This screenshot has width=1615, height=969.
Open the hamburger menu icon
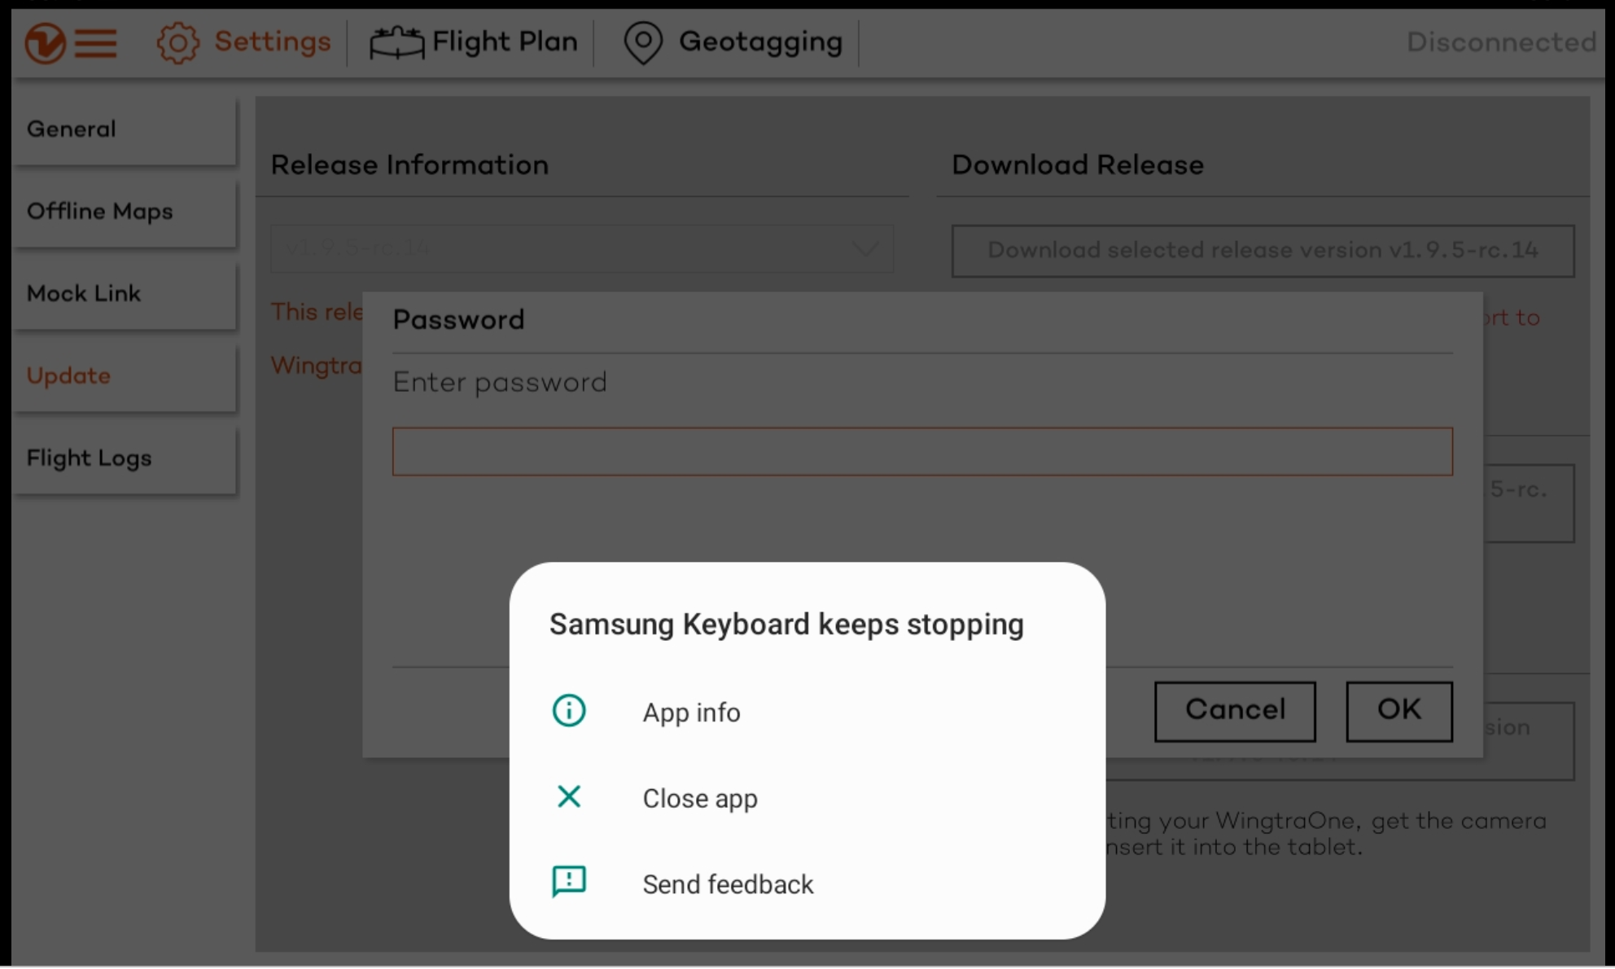pyautogui.click(x=96, y=42)
